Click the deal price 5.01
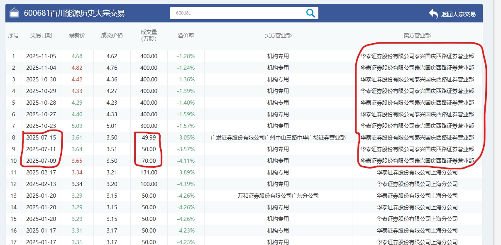Image resolution: width=501 pixels, height=245 pixels. 112,126
